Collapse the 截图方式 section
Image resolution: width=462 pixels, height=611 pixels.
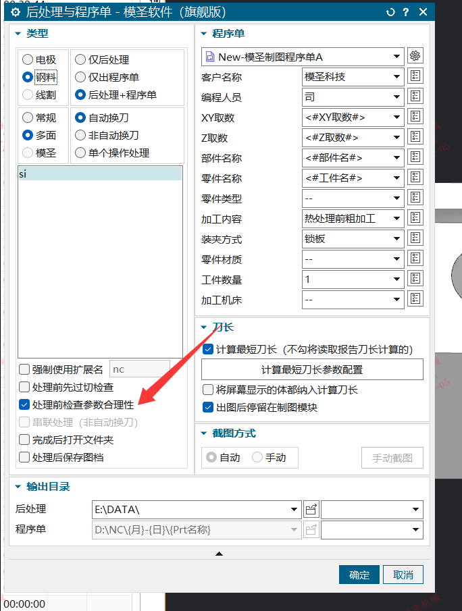pos(203,433)
